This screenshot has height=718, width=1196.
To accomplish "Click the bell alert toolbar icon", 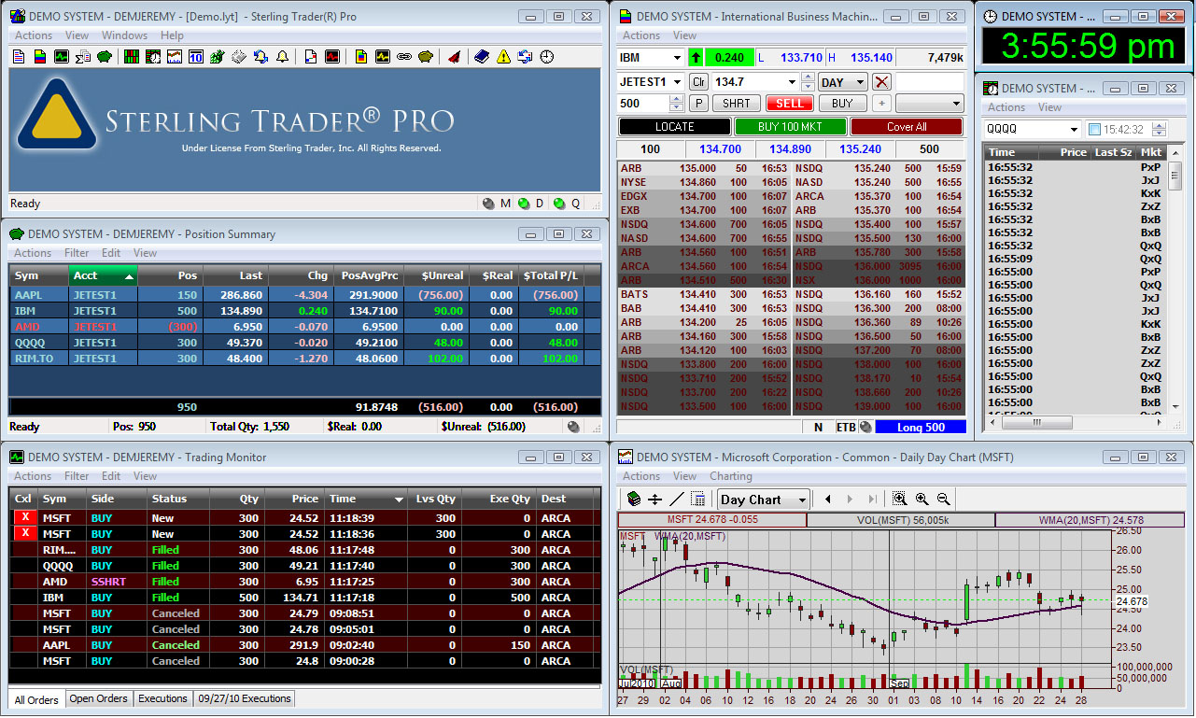I will click(282, 57).
